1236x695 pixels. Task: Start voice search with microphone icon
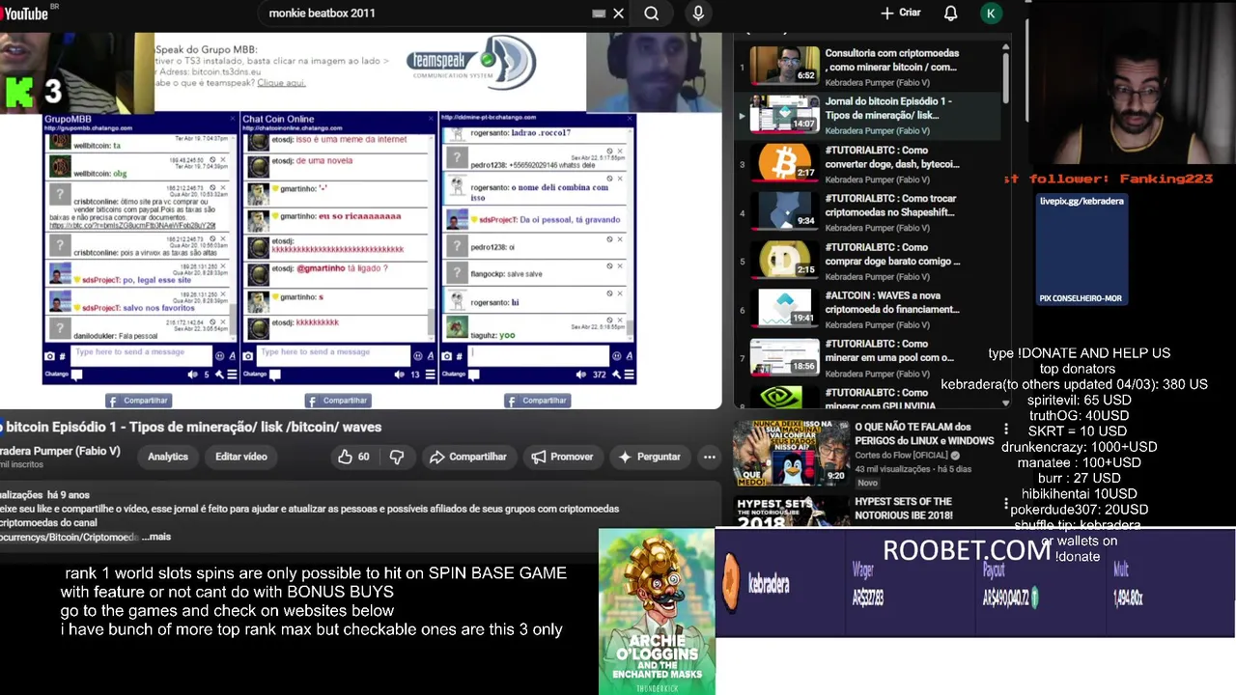point(698,14)
